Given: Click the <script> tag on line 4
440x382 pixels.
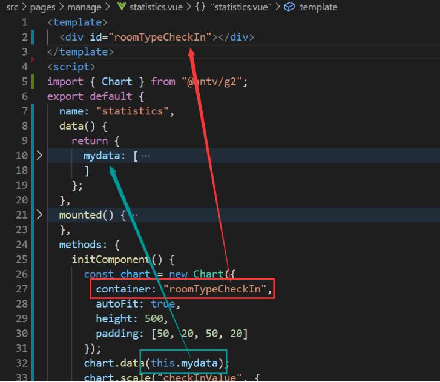Looking at the screenshot, I should point(71,67).
